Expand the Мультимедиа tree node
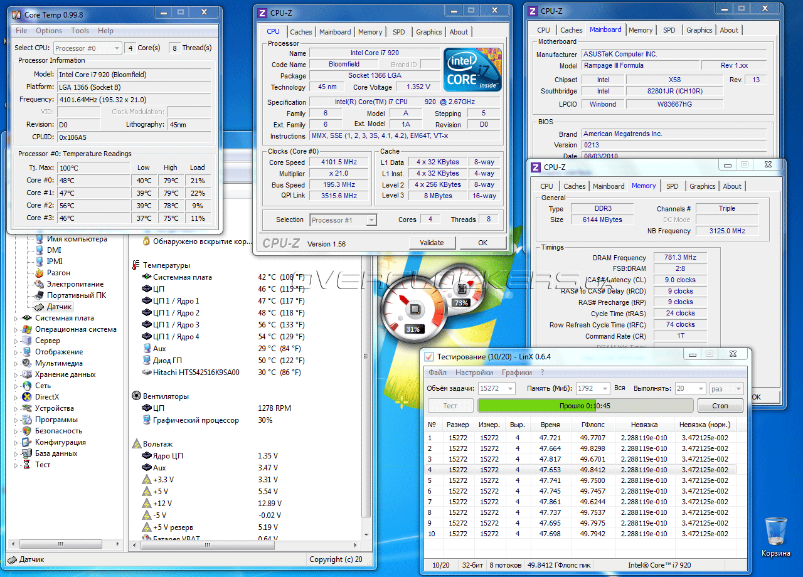Image resolution: width=803 pixels, height=577 pixels. tap(17, 363)
